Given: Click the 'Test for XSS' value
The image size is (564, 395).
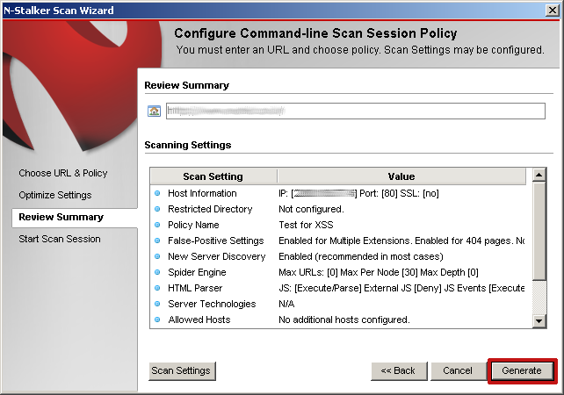Looking at the screenshot, I should point(306,225).
